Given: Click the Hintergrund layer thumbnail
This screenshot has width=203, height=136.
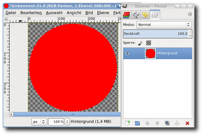Looking at the screenshot, I should tap(150, 53).
